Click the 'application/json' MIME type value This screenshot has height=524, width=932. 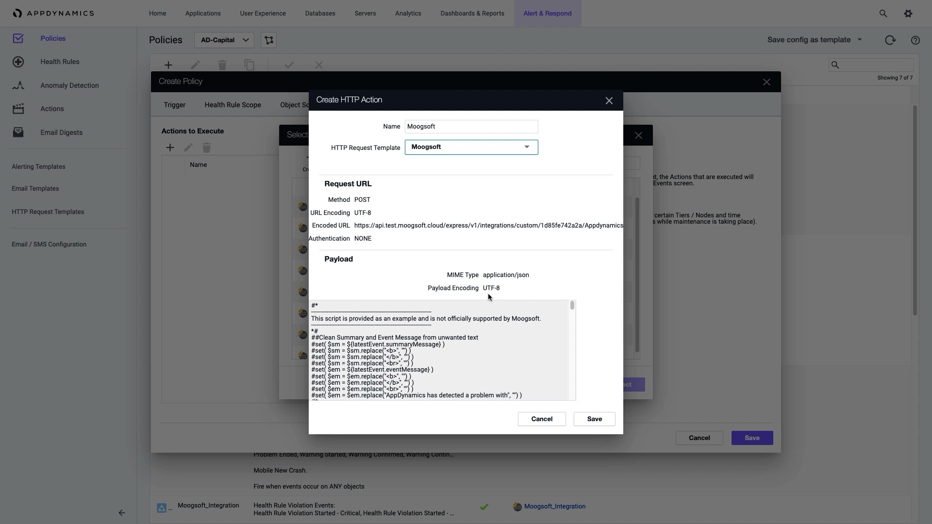(x=506, y=275)
